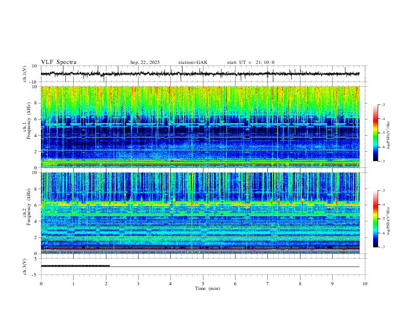Click the ch.1 color bar 'log(PSD)' label

pyautogui.click(x=389, y=136)
